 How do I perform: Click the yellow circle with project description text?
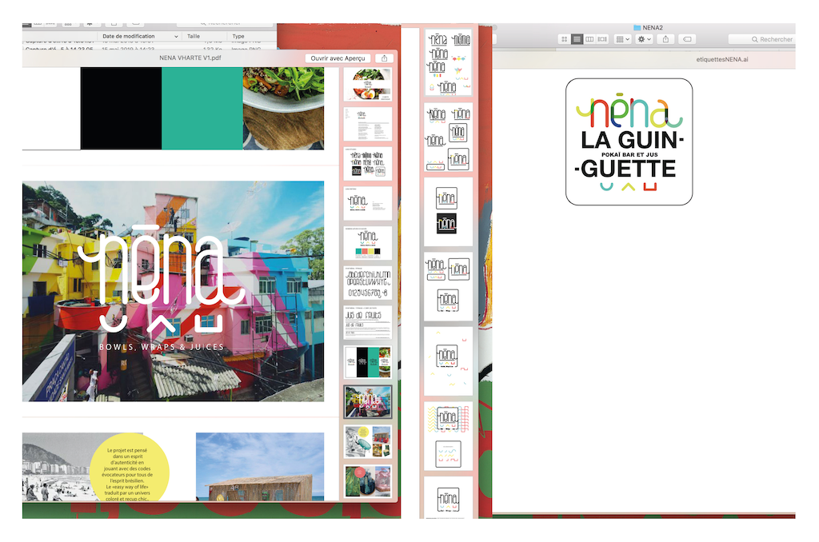(129, 468)
